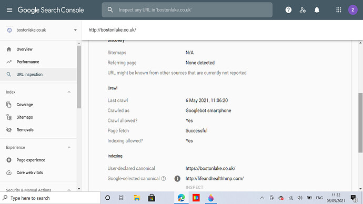Click the Page fetch Successful value
The width and height of the screenshot is (363, 204).
(x=196, y=131)
